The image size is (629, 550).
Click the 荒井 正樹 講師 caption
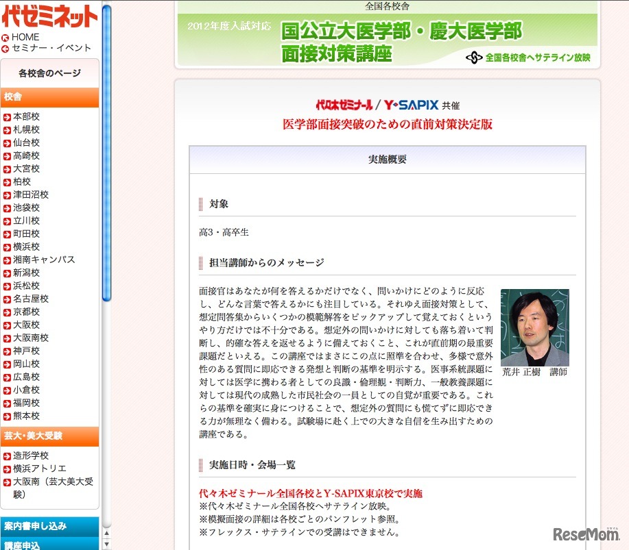534,372
